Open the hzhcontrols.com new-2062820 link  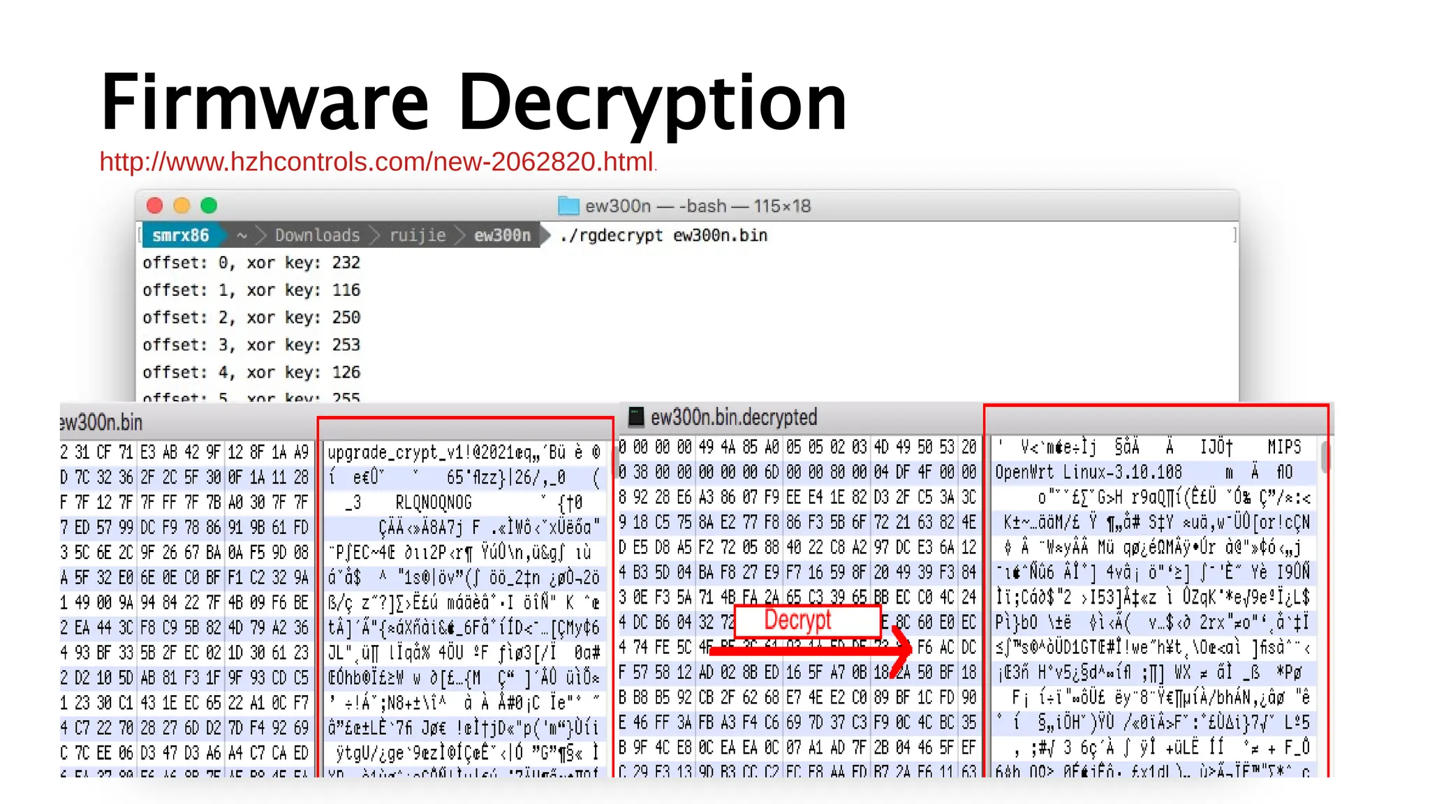(377, 162)
